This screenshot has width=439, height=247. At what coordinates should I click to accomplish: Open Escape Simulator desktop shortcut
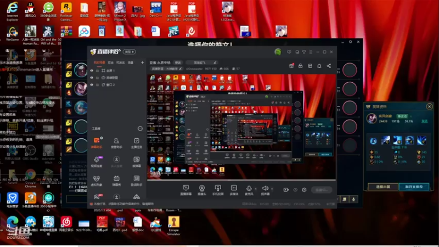pyautogui.click(x=173, y=226)
